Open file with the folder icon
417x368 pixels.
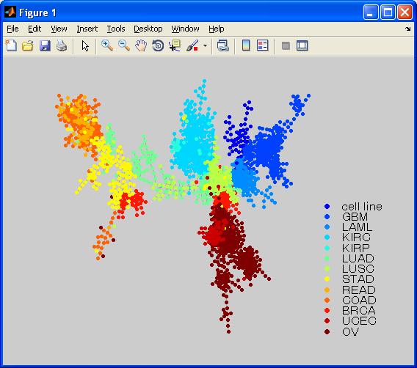(x=28, y=45)
